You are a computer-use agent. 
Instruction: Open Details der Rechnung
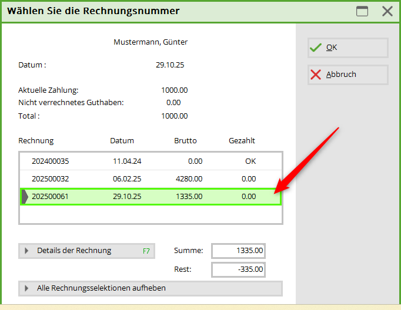[x=86, y=251]
